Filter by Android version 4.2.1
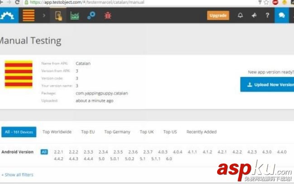 [222, 152]
